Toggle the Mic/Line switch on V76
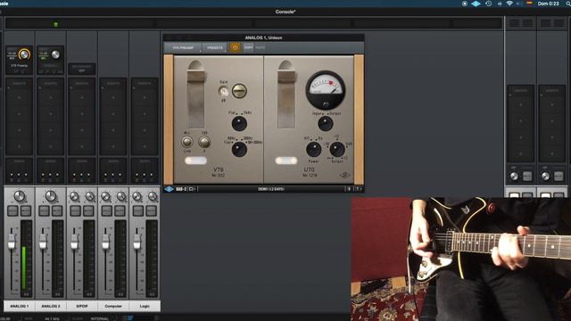Screen dimensions: 571x321 pos(186,142)
